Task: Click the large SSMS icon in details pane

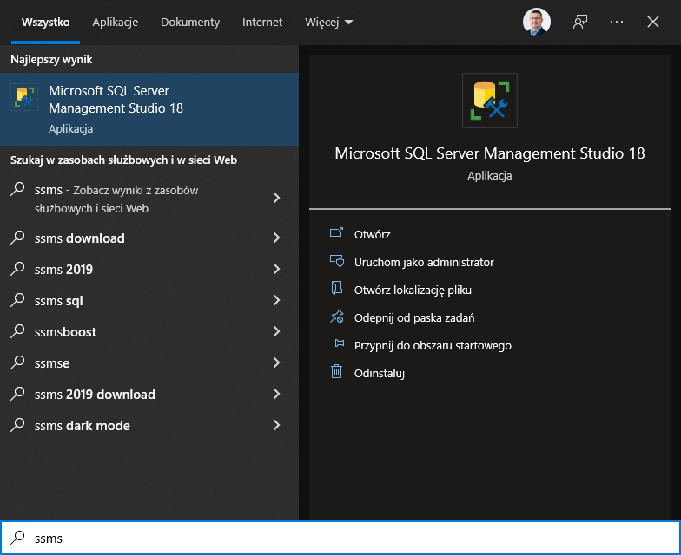Action: click(x=490, y=101)
